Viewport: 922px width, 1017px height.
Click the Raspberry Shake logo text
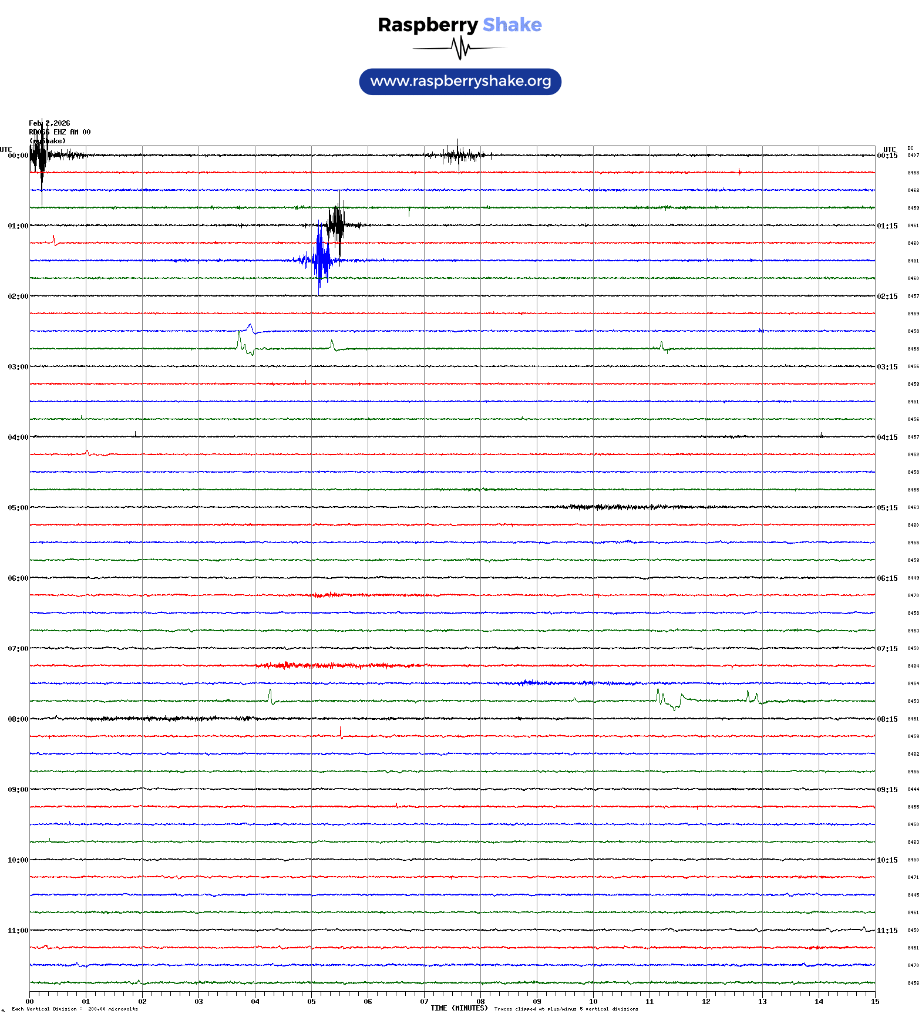point(459,25)
